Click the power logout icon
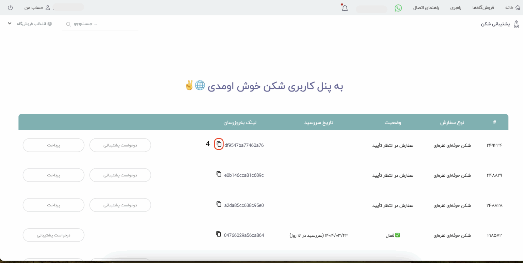Image resolution: width=523 pixels, height=263 pixels. point(10,7)
